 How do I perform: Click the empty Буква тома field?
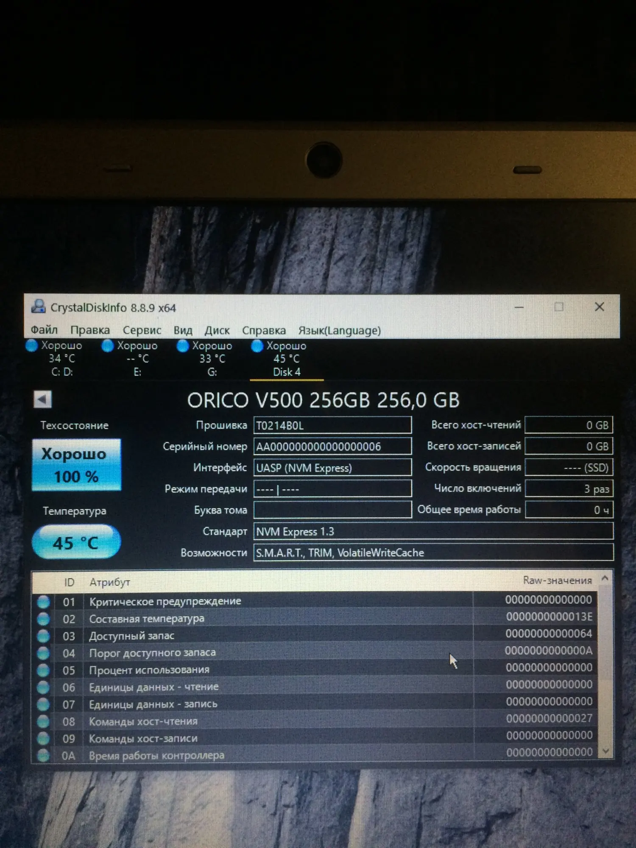pos(332,510)
